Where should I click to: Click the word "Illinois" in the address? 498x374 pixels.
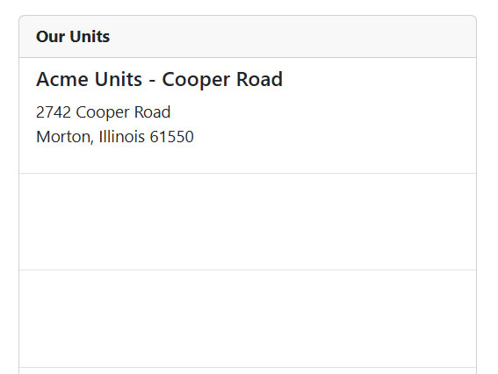(x=122, y=137)
